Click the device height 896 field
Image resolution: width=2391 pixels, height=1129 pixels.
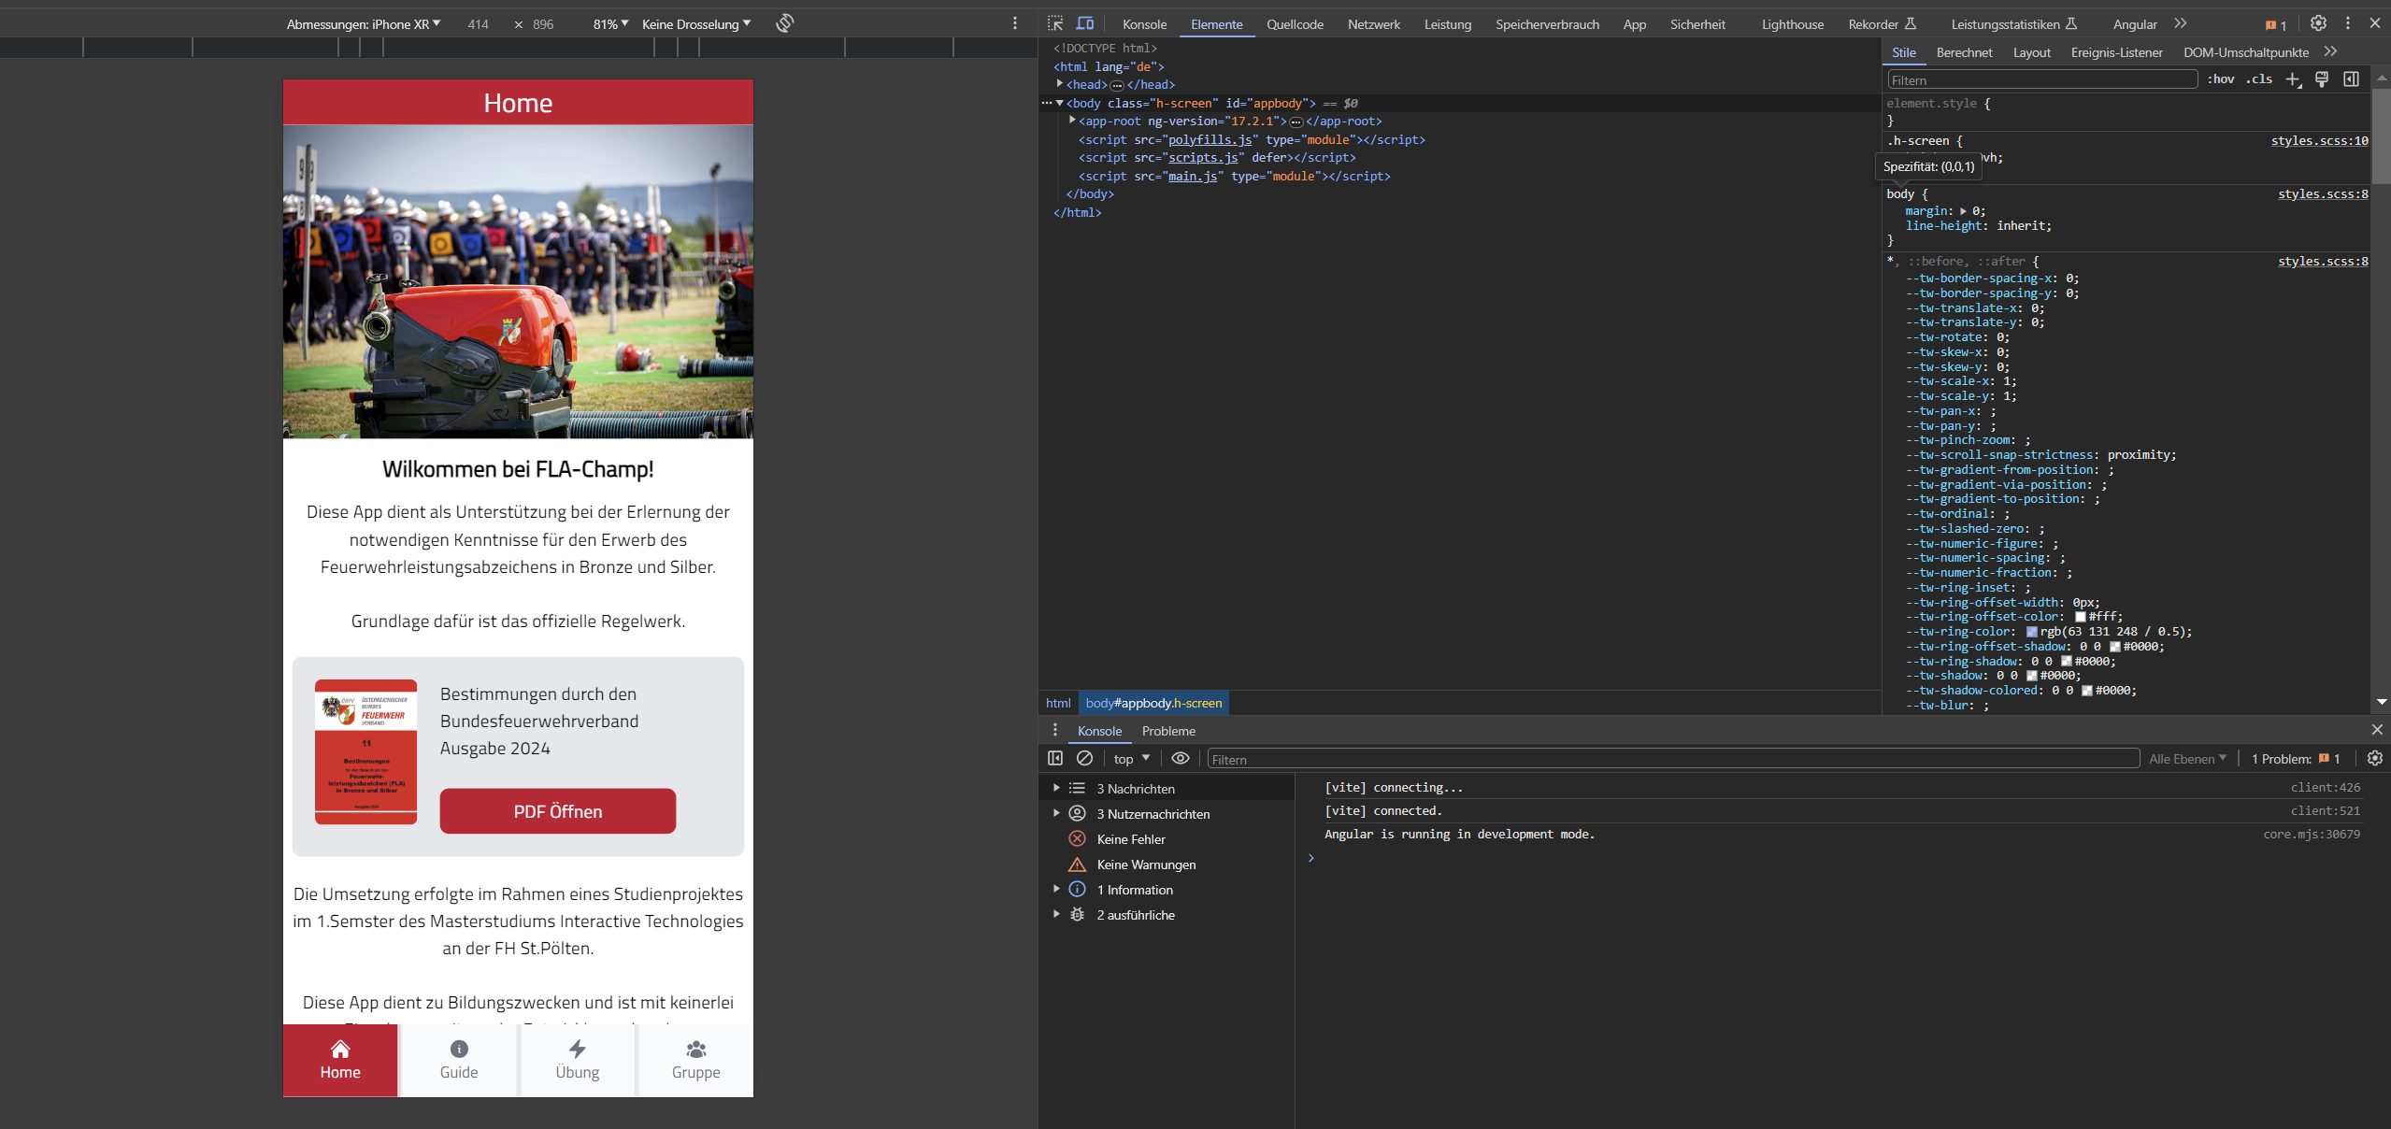click(x=543, y=24)
